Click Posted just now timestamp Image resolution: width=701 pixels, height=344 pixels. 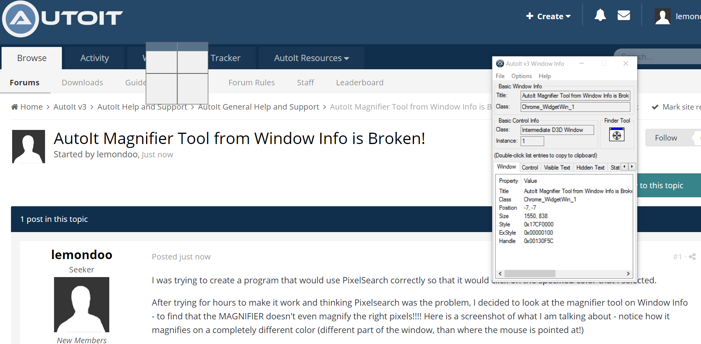(181, 257)
